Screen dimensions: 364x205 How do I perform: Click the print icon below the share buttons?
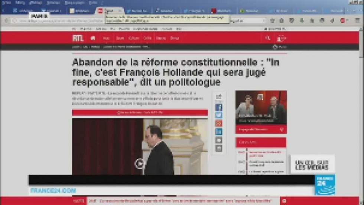(x=219, y=148)
